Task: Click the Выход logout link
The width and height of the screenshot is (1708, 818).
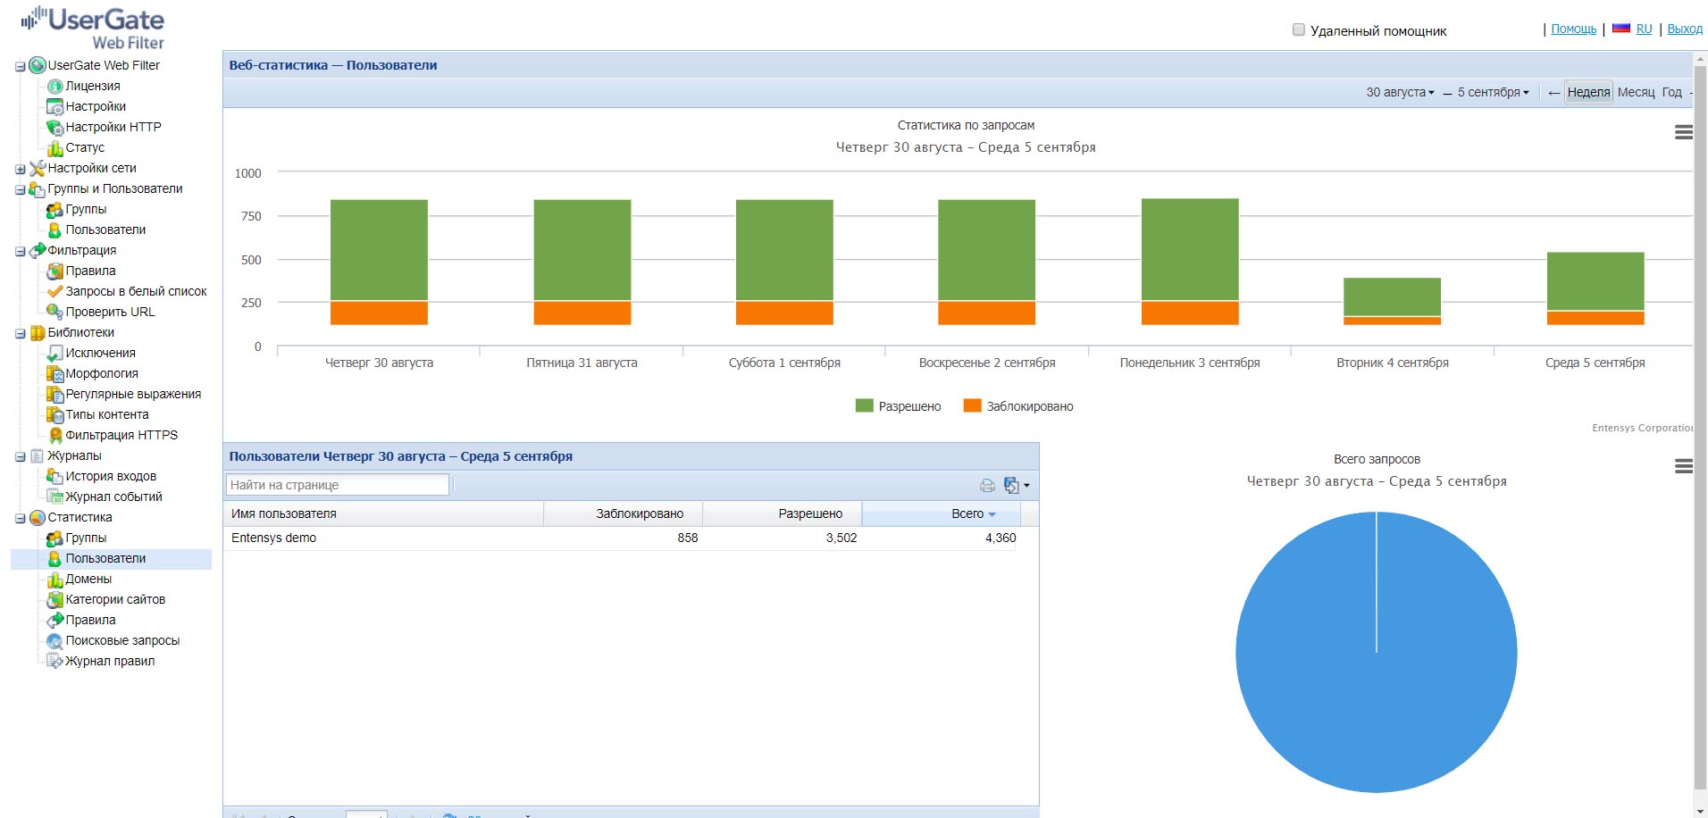Action: (x=1684, y=29)
